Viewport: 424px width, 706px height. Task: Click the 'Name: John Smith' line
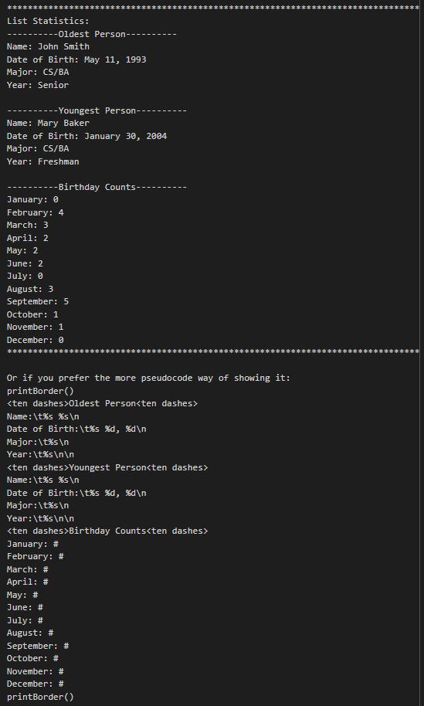coord(48,46)
